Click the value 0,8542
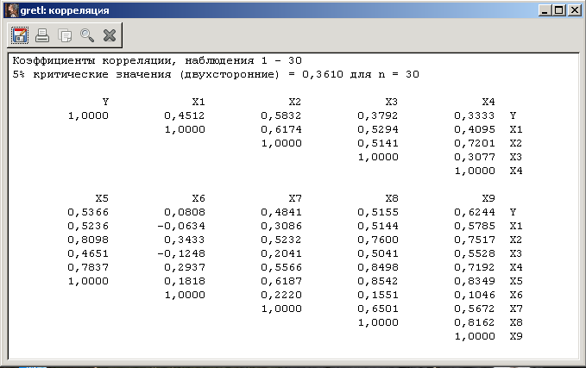Image resolution: width=586 pixels, height=368 pixels. [378, 281]
